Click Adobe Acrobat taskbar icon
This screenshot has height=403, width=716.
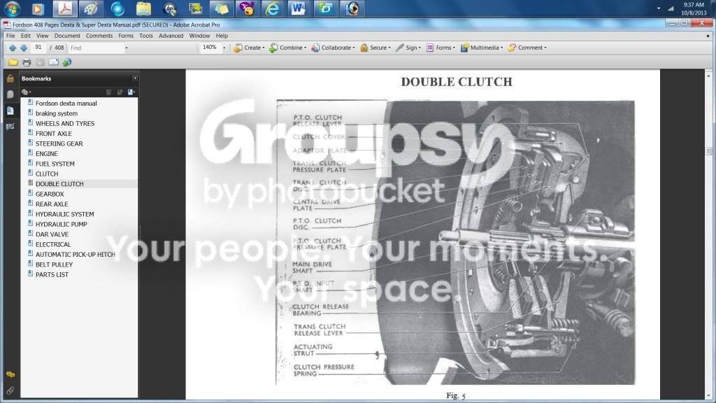point(65,8)
